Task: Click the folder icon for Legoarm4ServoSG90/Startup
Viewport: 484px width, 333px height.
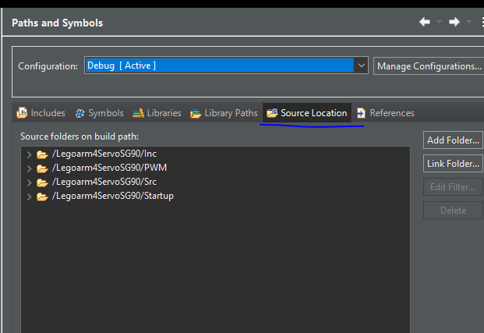Action: [42, 197]
